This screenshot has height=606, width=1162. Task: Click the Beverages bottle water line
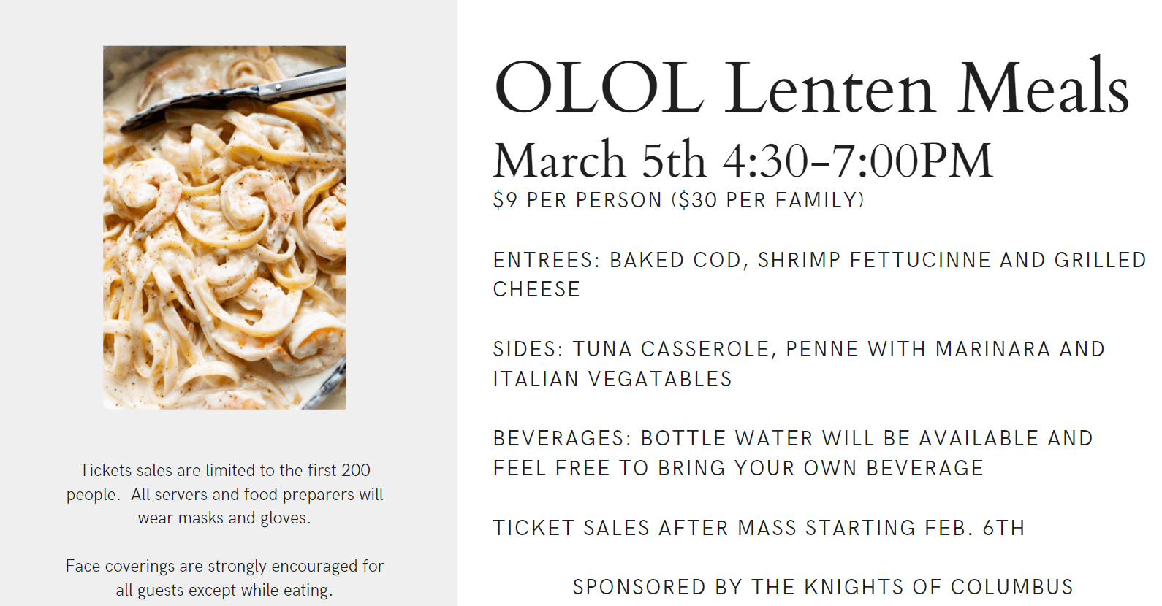(x=793, y=438)
